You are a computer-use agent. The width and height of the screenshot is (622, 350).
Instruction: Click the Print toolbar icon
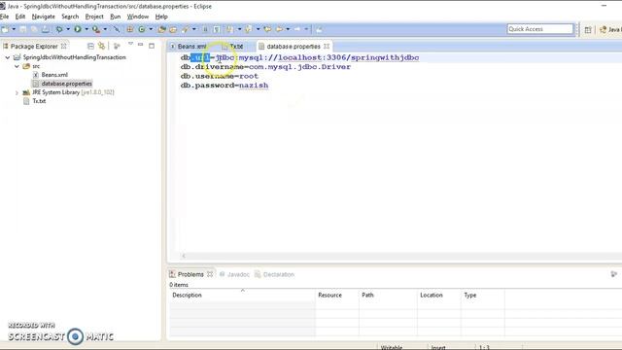pos(46,29)
